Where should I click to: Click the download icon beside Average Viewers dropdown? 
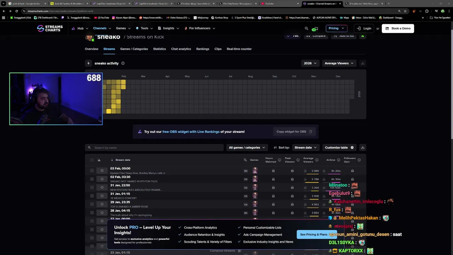[362, 63]
